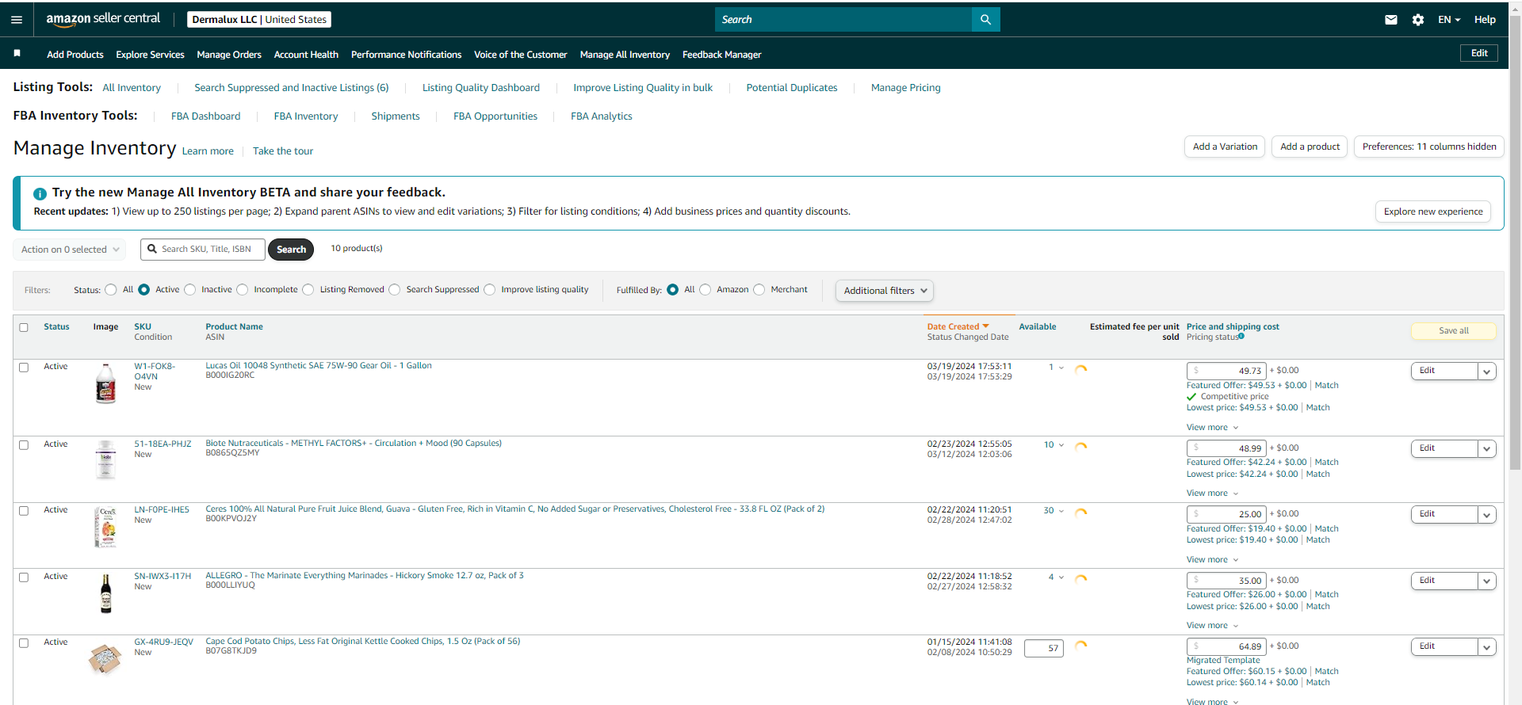The height and width of the screenshot is (705, 1522).
Task: Open Biote Nutraceuticals product image thumbnail
Action: click(105, 459)
